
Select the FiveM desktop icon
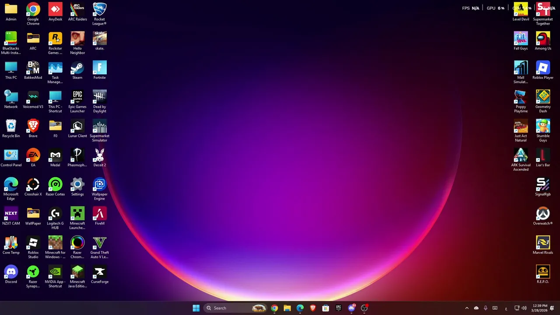(99, 213)
